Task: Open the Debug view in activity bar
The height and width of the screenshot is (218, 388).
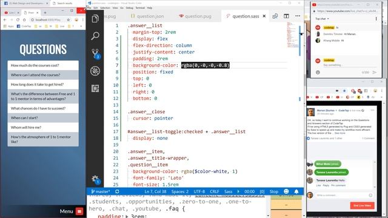Action: 95,71
